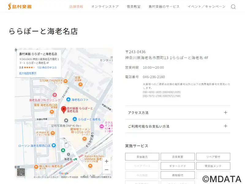Click the Italian Kitchen VANSAN restaurant marker

point(90,166)
